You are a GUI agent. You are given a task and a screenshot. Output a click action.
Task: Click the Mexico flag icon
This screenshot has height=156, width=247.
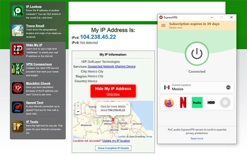(x=167, y=87)
